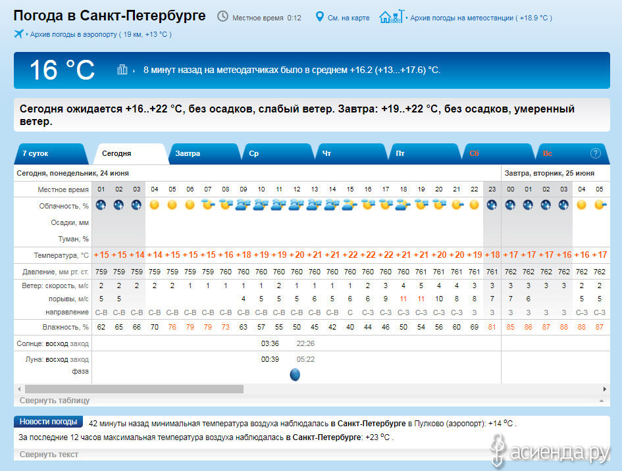Click horizontal scrollbar left arrow
This screenshot has height=471, width=622.
[19, 389]
